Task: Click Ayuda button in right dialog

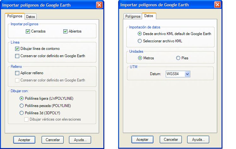Action: click(198, 140)
